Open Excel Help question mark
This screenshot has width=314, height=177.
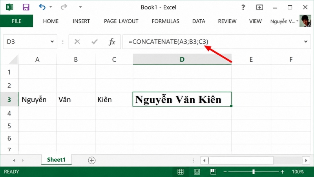(243, 7)
